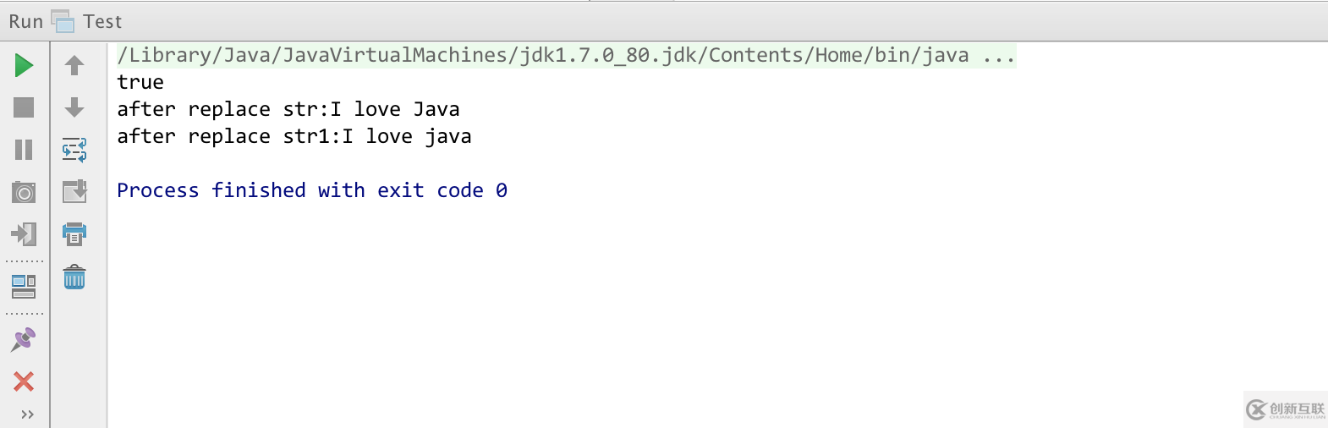
Task: Toggle soft-wrap for console output
Action: [x=74, y=150]
